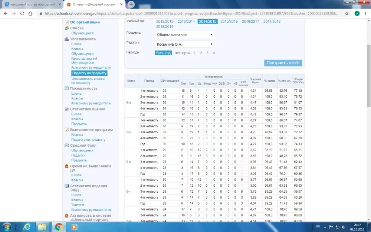
Task: Open the Педагоги dropdown showing Косьмина О.А.
Action: coord(184,44)
